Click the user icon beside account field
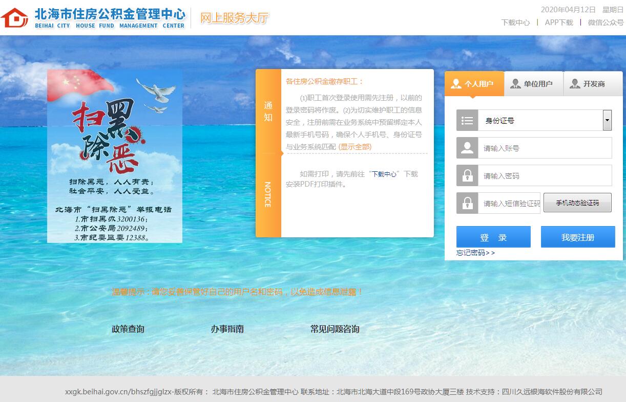The height and width of the screenshot is (402, 626). click(x=467, y=148)
